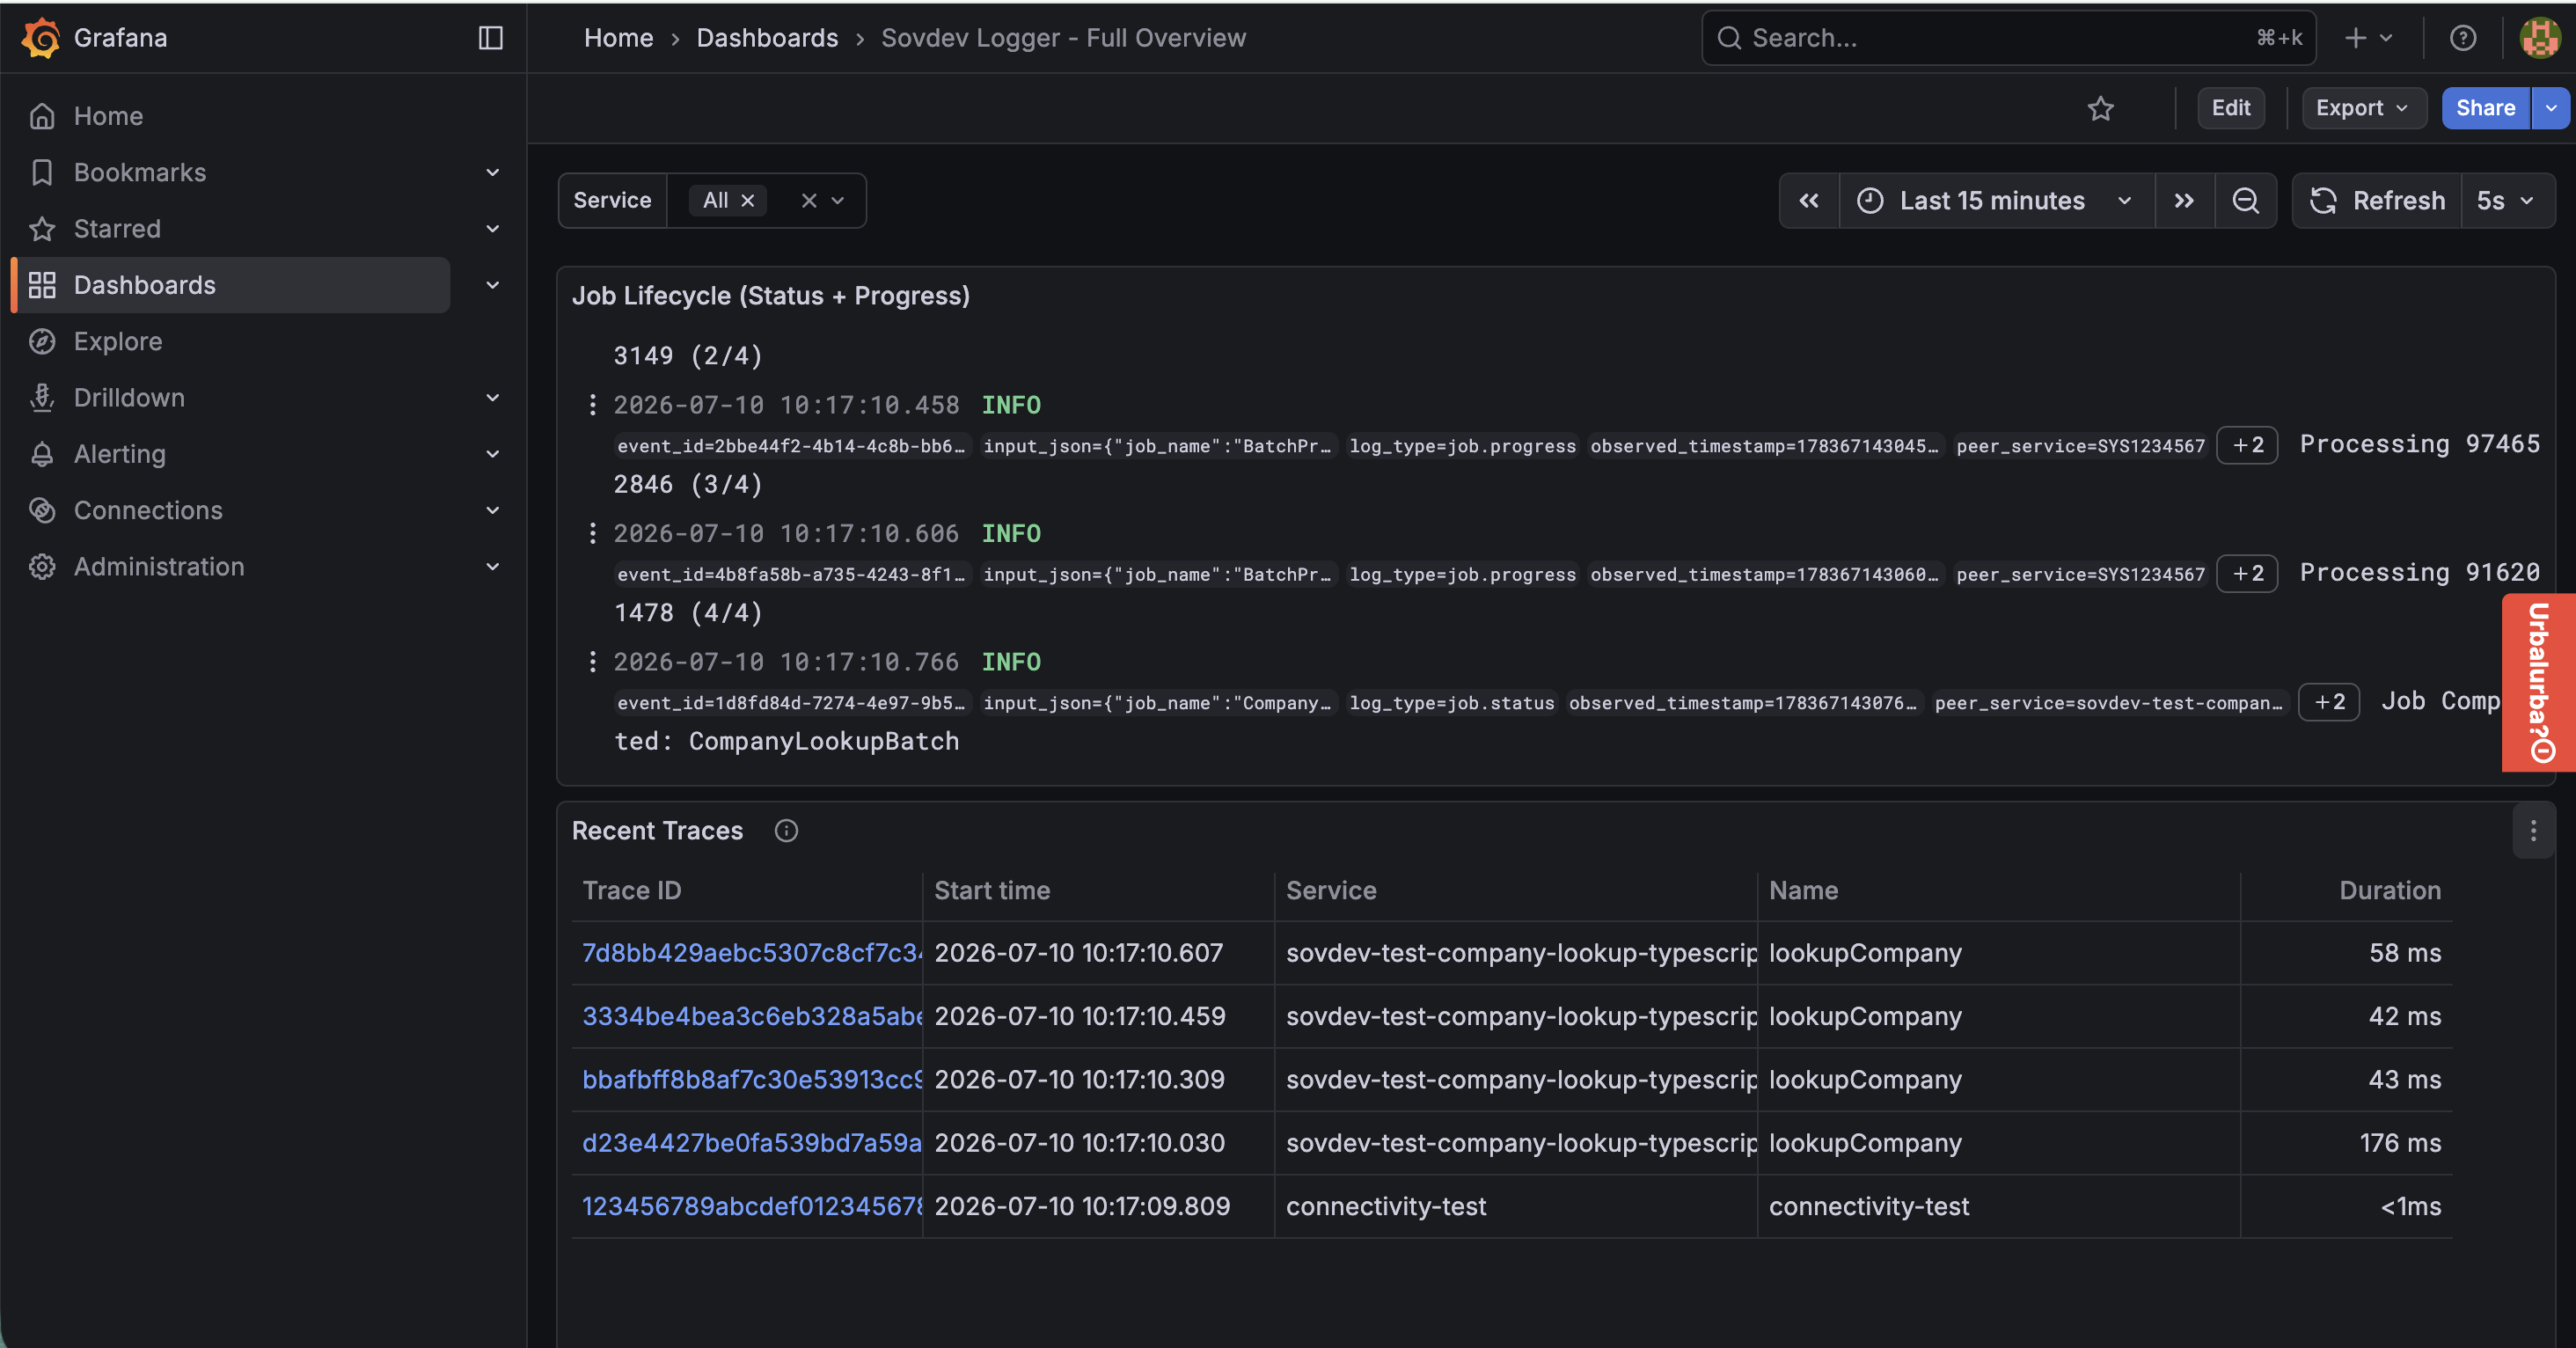Open log row menu for 10:17:10.606 entry

coord(593,533)
